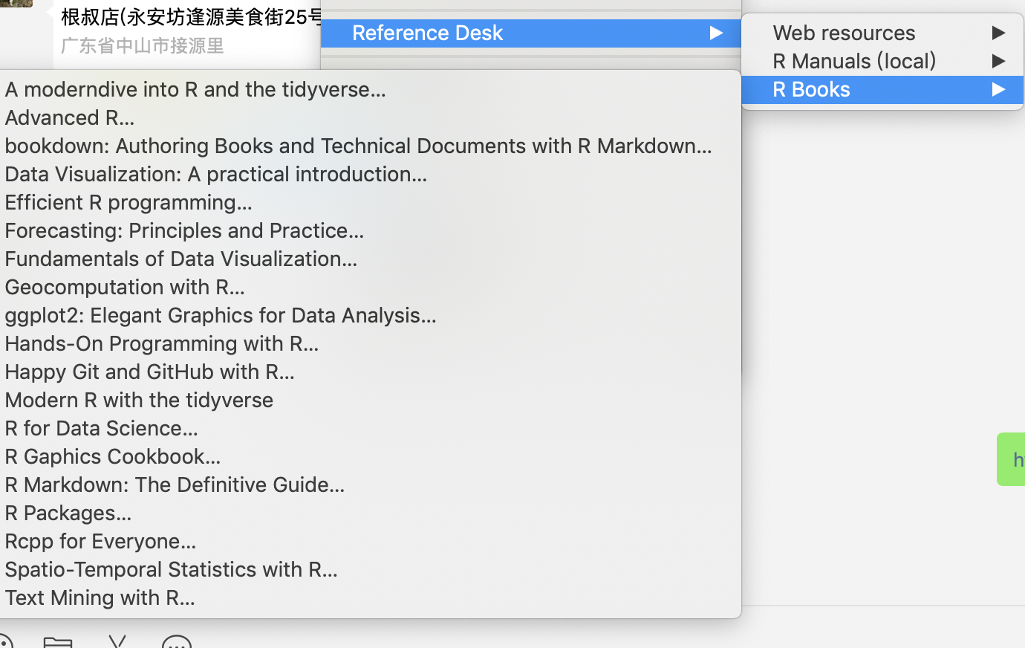The height and width of the screenshot is (648, 1025).
Task: Select Modern R with the tidyverse
Action: click(x=139, y=400)
